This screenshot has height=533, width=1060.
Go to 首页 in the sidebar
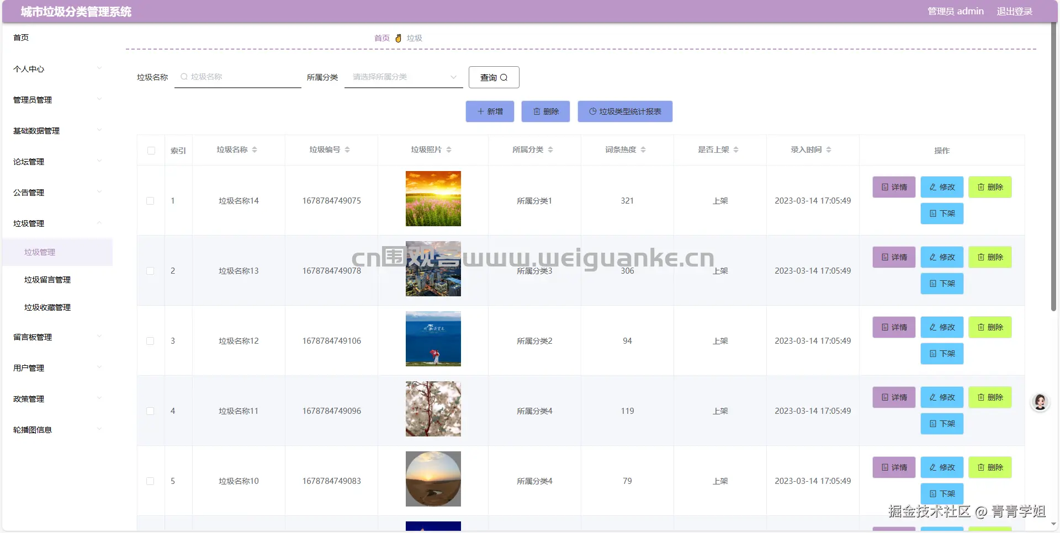click(57, 38)
